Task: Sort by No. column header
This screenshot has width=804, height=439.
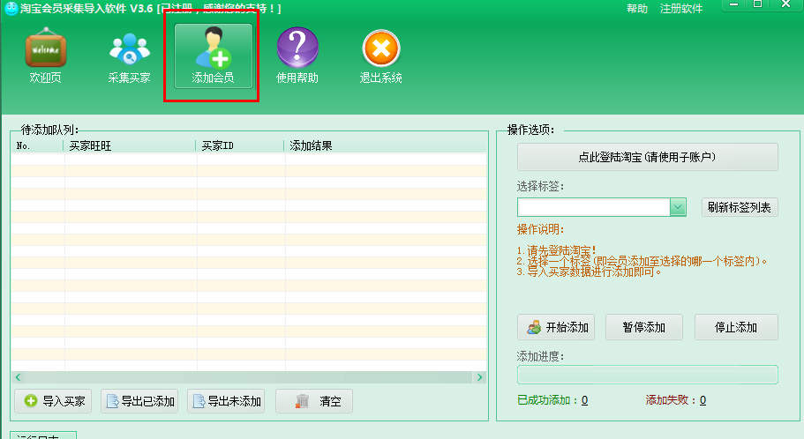Action: click(37, 146)
